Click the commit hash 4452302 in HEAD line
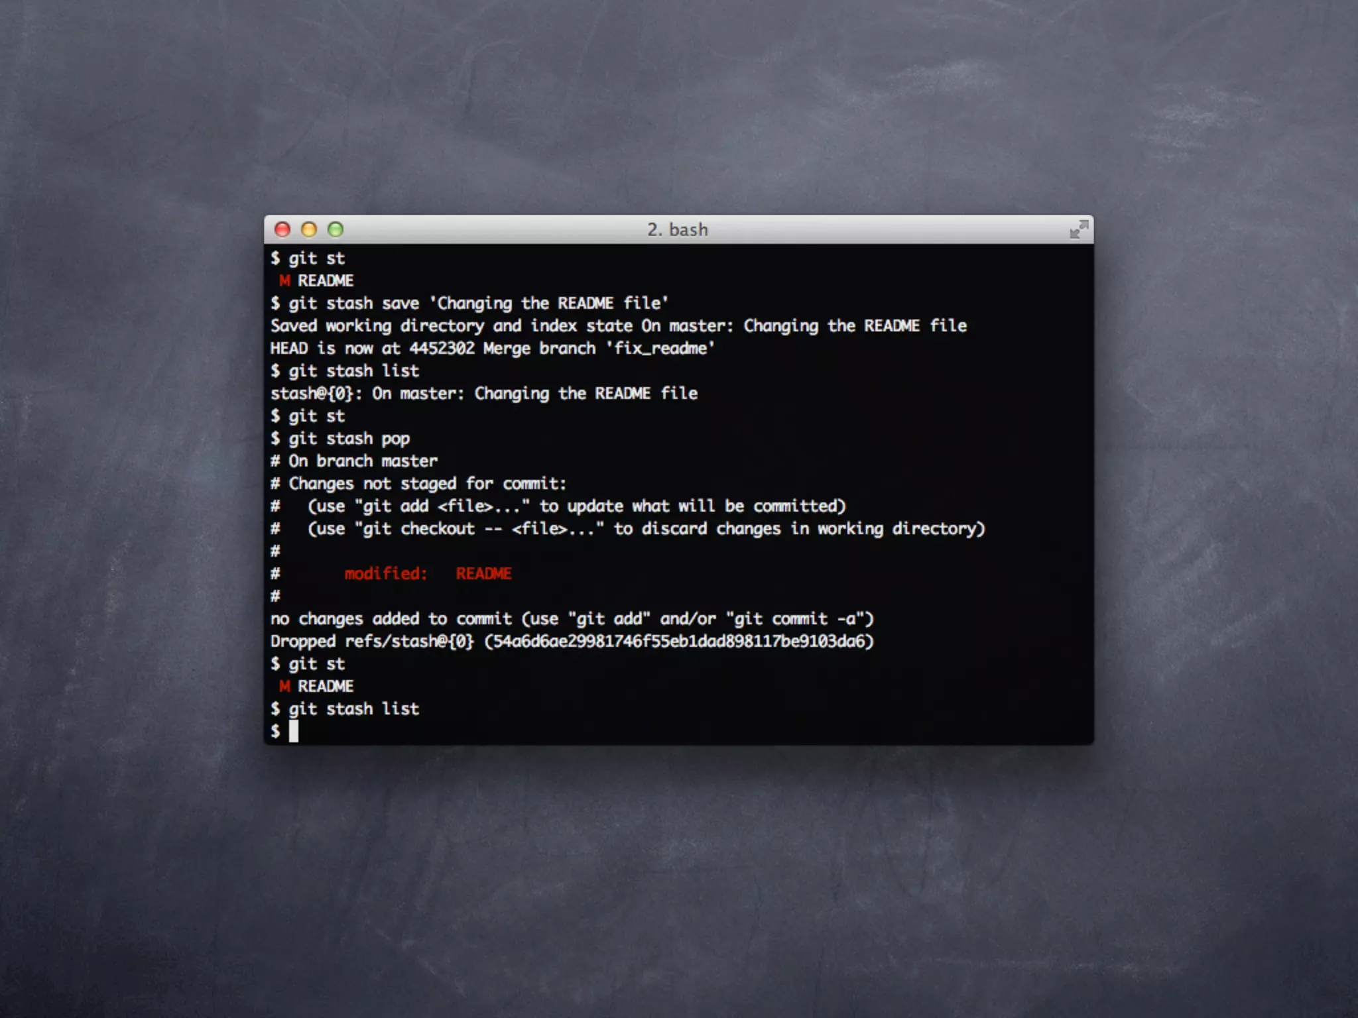Image resolution: width=1358 pixels, height=1018 pixels. (442, 349)
